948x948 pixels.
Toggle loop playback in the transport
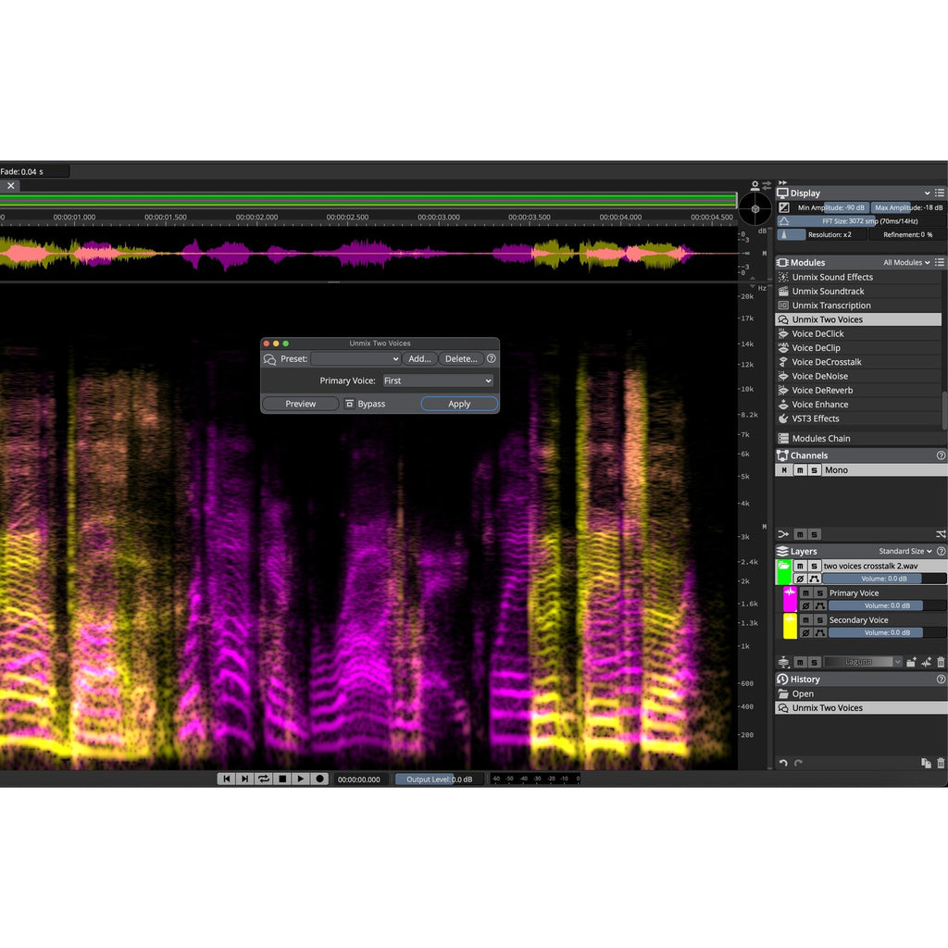click(x=264, y=779)
